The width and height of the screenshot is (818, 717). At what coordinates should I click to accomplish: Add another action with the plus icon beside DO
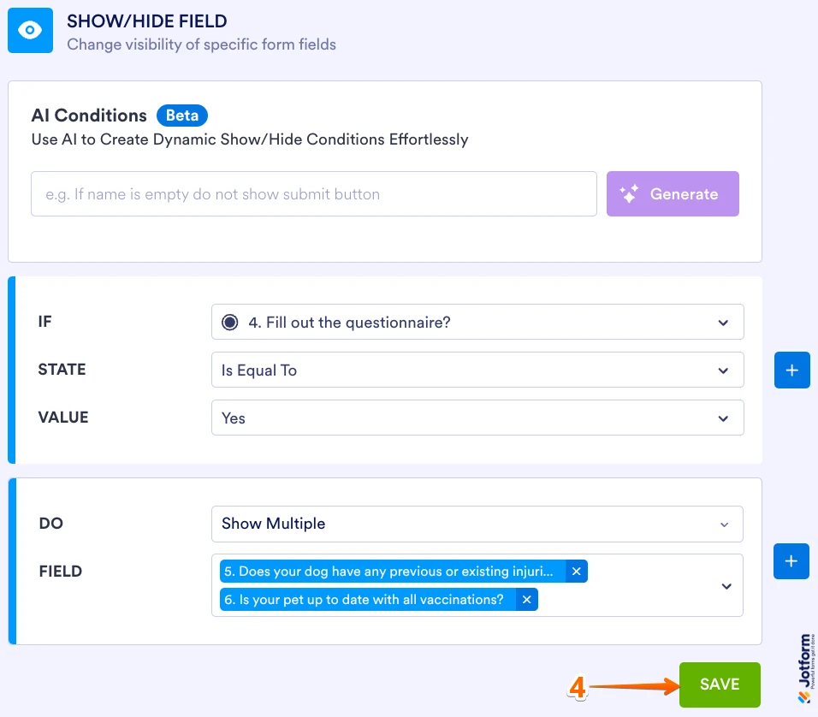[791, 560]
